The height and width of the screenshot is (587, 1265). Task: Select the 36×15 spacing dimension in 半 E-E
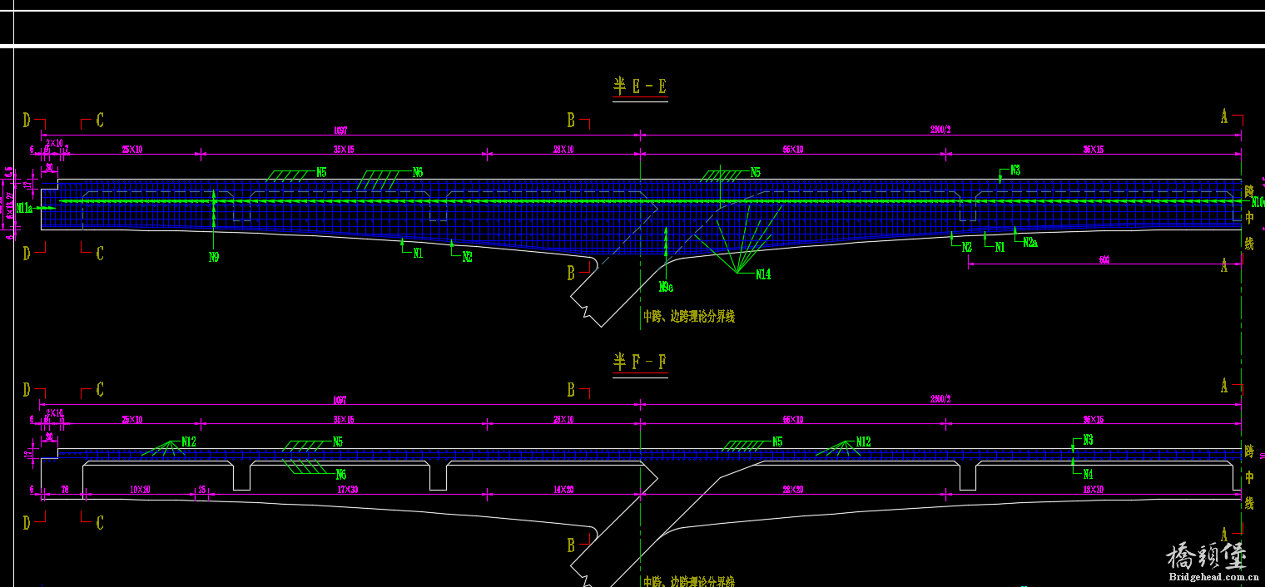point(1093,150)
